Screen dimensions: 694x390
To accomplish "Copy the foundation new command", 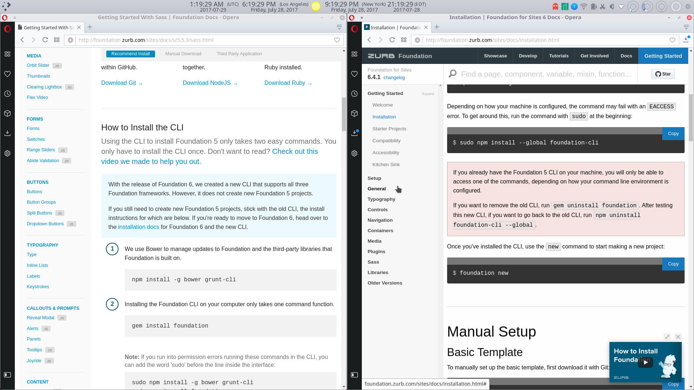I will pyautogui.click(x=673, y=264).
